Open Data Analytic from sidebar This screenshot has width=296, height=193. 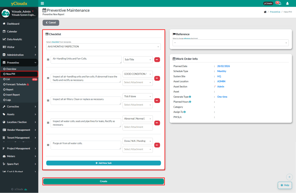pos(14,39)
